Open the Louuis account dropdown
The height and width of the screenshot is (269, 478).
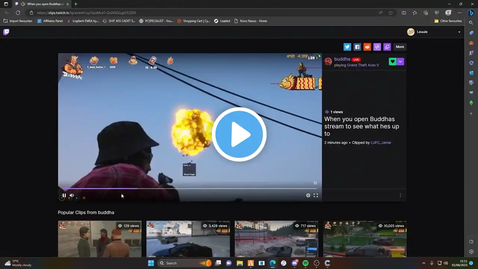pyautogui.click(x=434, y=32)
